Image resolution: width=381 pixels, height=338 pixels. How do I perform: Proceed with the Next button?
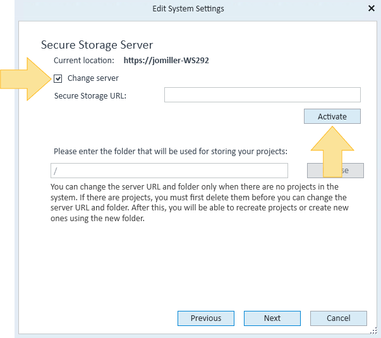pos(272,318)
